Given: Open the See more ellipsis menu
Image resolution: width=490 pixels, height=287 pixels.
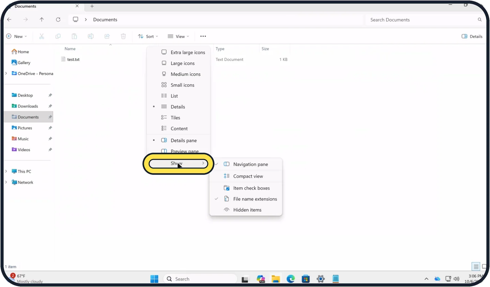Looking at the screenshot, I should [203, 36].
